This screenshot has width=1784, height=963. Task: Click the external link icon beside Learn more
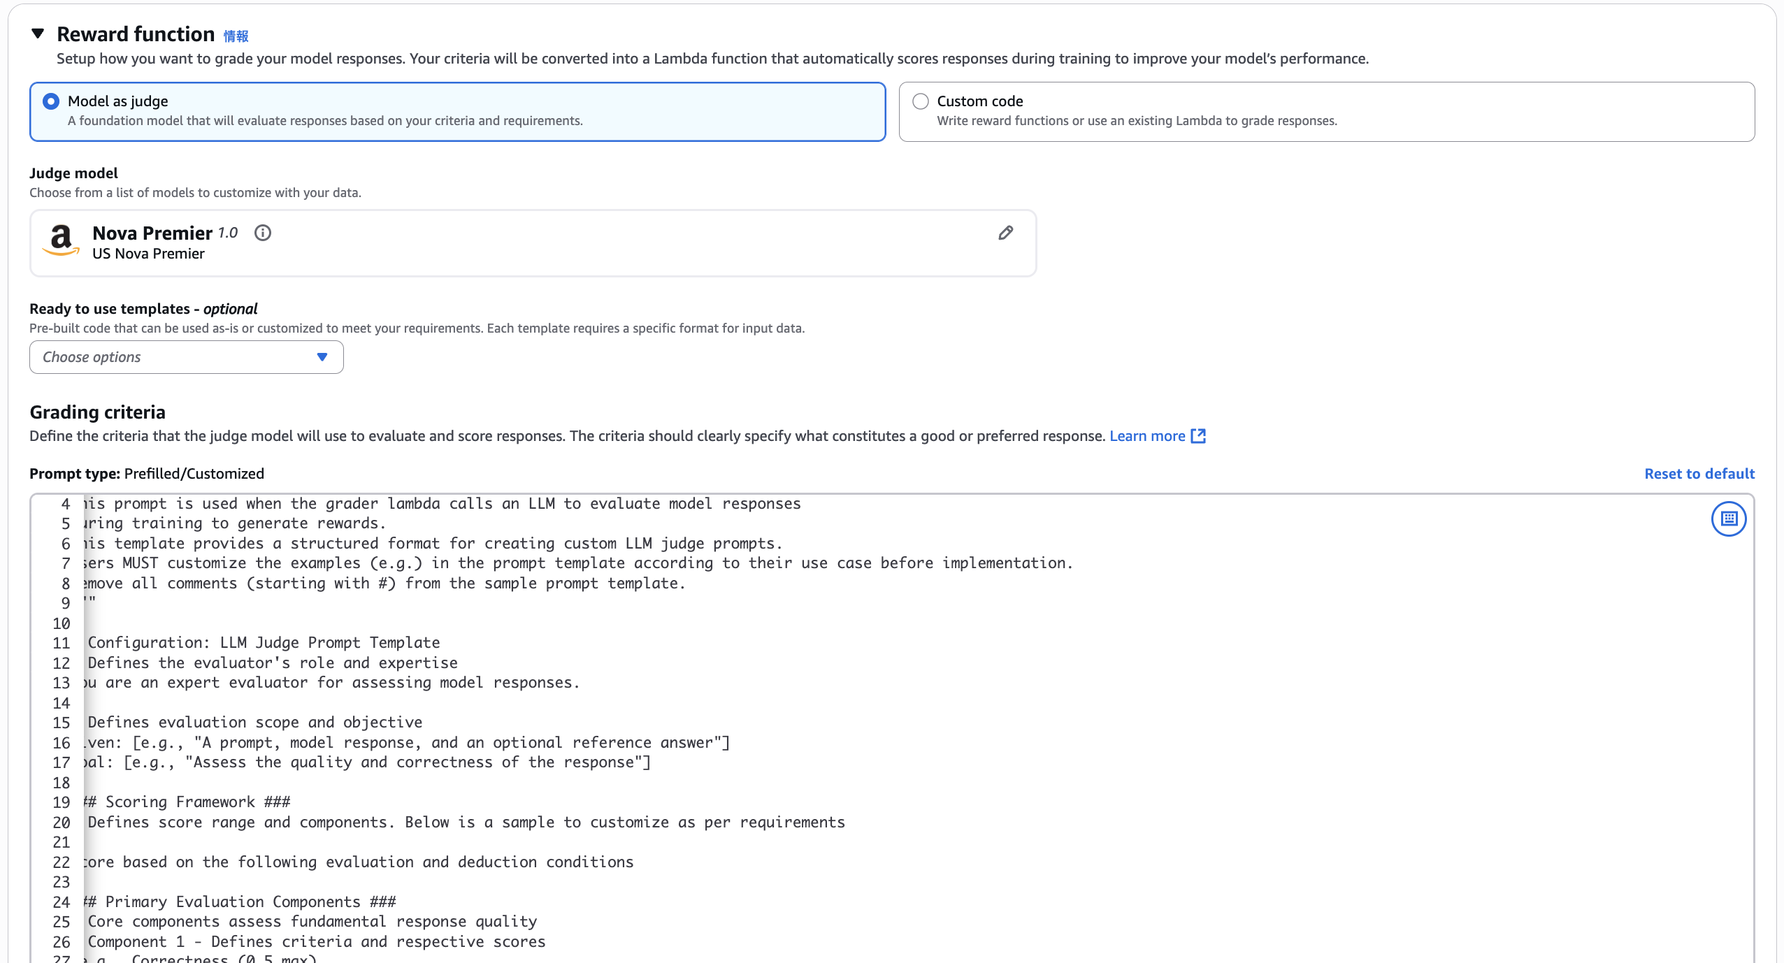pos(1198,436)
